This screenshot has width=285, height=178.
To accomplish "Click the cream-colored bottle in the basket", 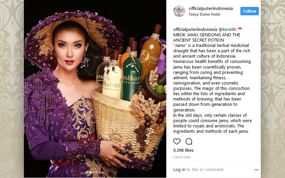I will (x=112, y=79).
